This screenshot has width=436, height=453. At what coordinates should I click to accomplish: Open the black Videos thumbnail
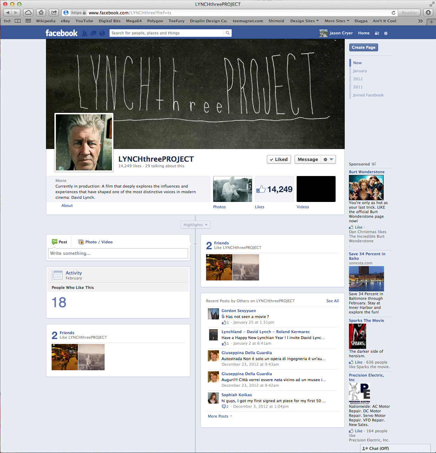[x=316, y=189]
